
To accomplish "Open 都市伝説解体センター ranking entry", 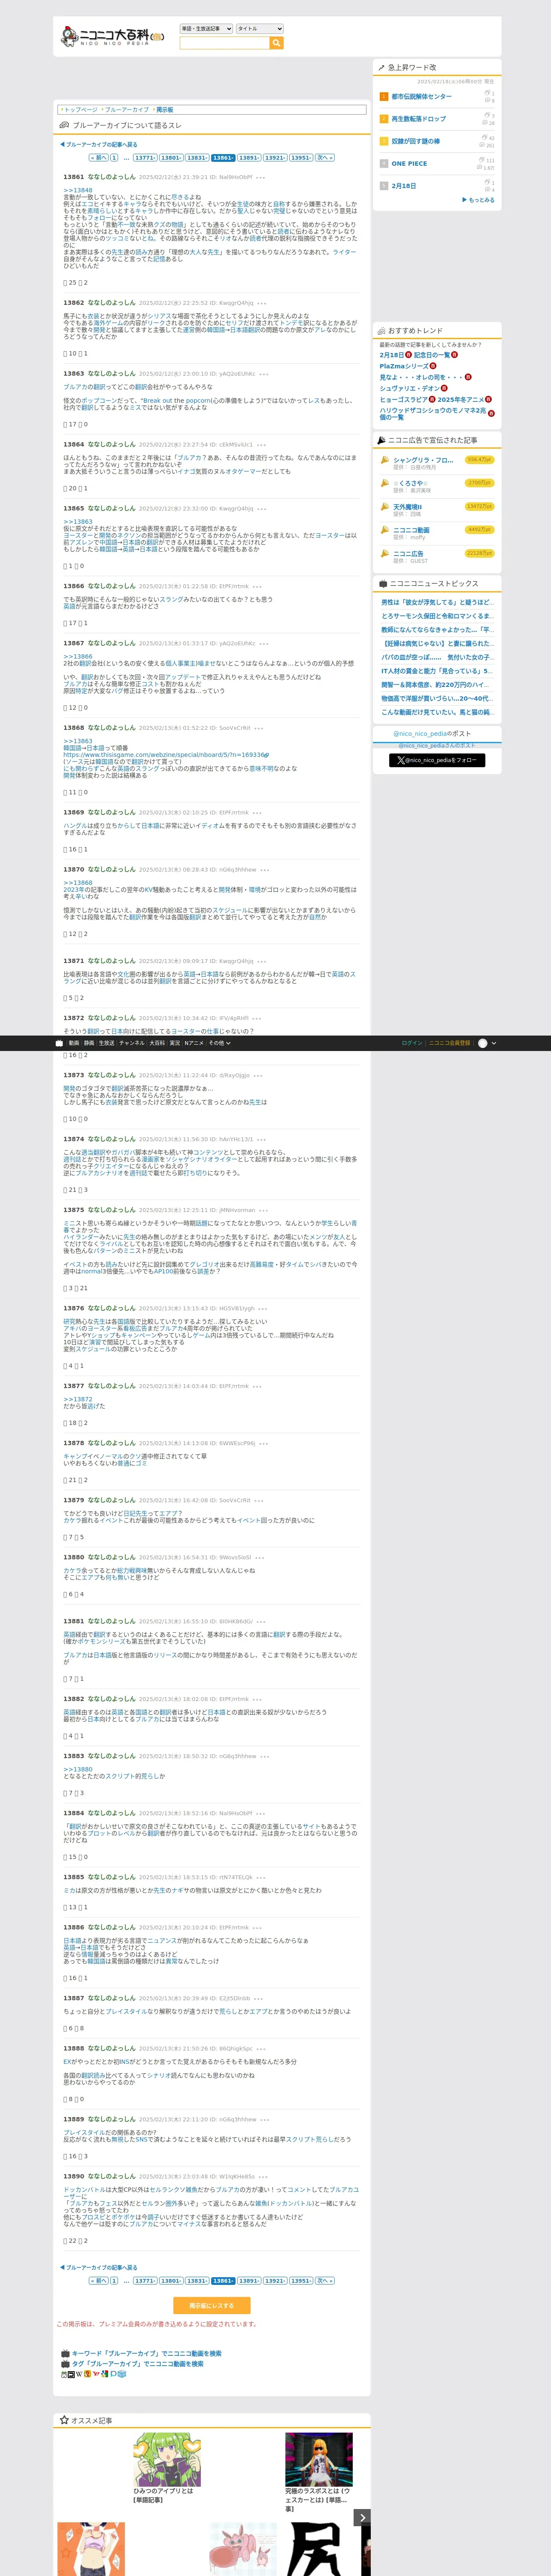I will point(421,97).
